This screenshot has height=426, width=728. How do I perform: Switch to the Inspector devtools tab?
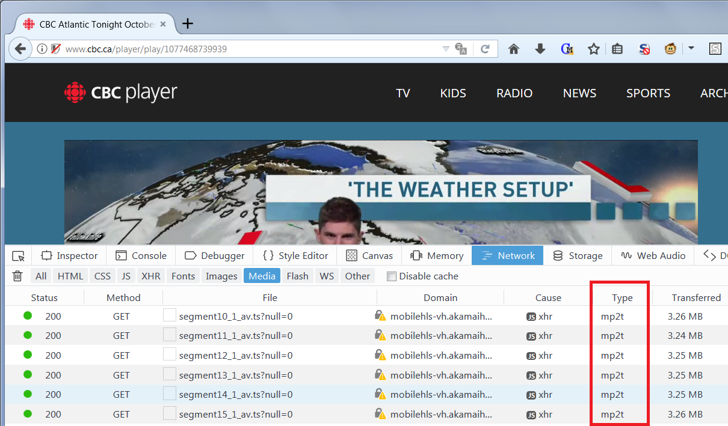tap(70, 256)
